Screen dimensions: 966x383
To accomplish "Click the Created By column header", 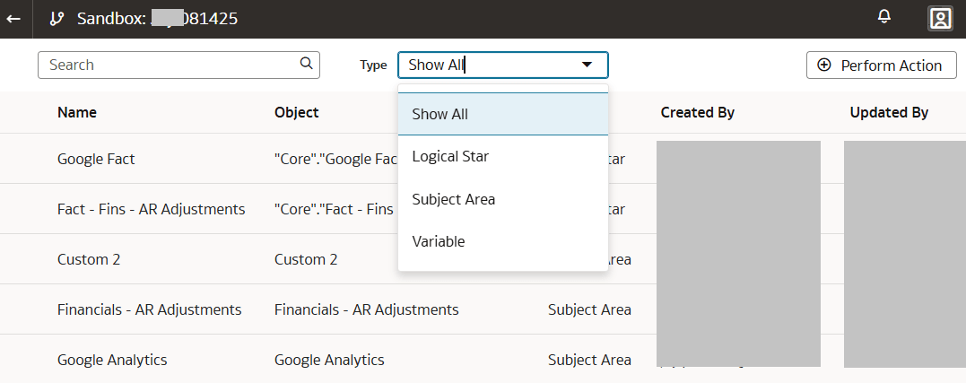I will point(697,112).
